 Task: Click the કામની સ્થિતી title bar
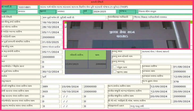point(97,2)
